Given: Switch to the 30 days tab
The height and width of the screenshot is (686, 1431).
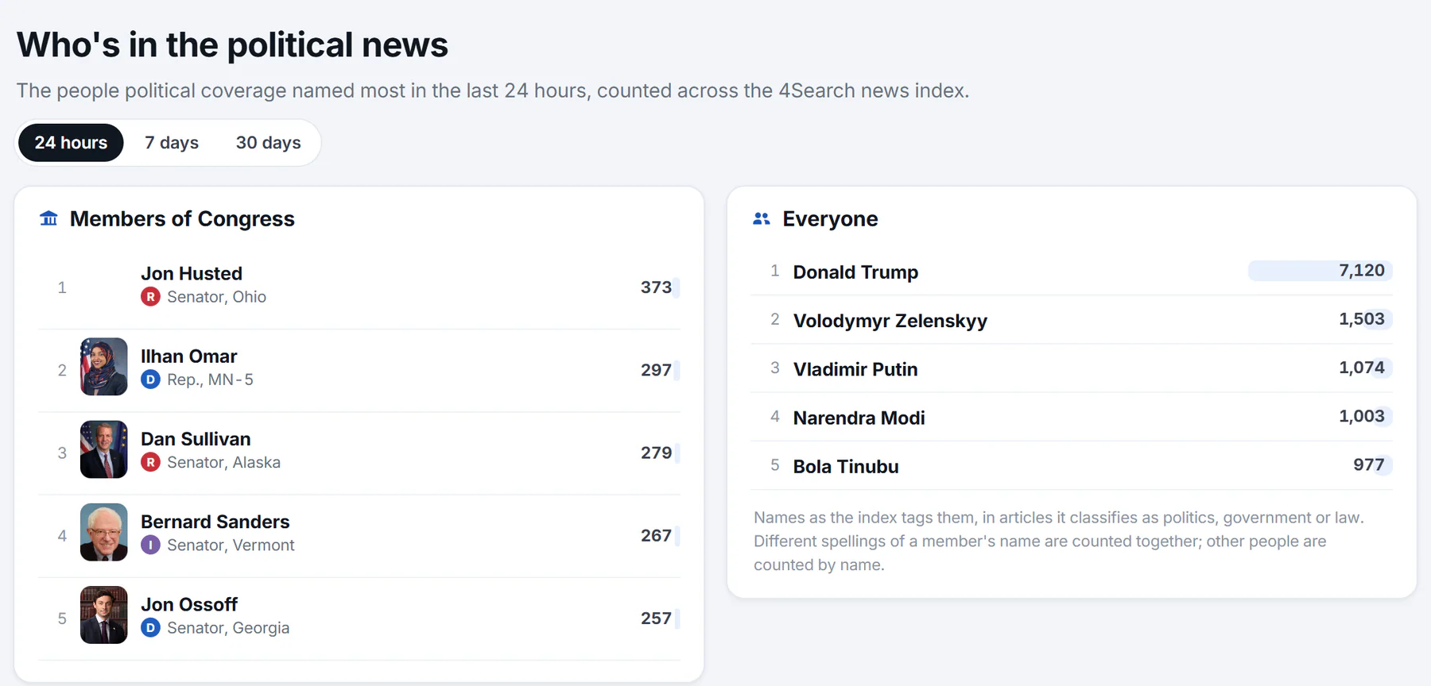Looking at the screenshot, I should tap(268, 143).
